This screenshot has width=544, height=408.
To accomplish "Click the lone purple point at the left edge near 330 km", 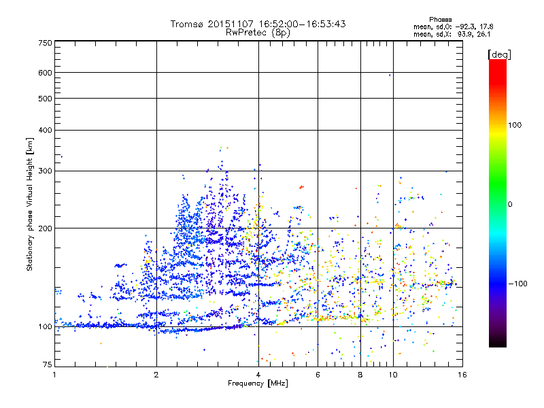I will pyautogui.click(x=62, y=157).
